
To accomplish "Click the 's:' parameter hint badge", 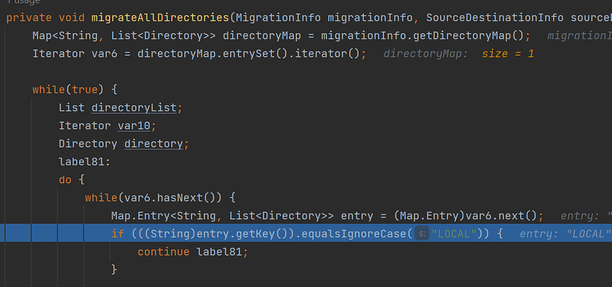I will click(x=421, y=234).
